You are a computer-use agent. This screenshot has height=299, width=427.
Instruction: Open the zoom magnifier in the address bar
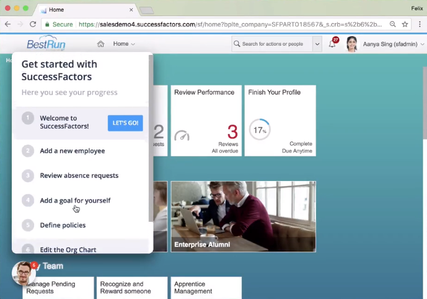click(392, 24)
